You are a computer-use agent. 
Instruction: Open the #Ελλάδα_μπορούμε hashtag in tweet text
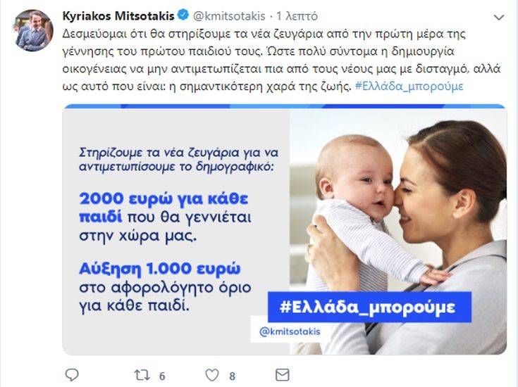[409, 87]
